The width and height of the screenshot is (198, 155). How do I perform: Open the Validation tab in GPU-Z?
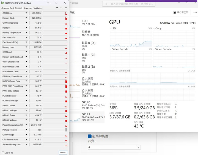38,8
